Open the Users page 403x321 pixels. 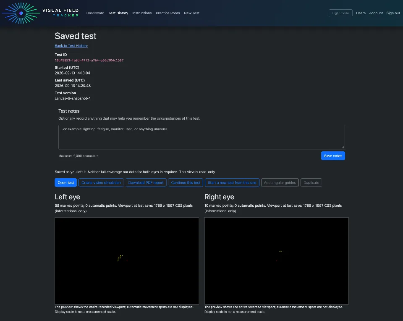click(361, 13)
